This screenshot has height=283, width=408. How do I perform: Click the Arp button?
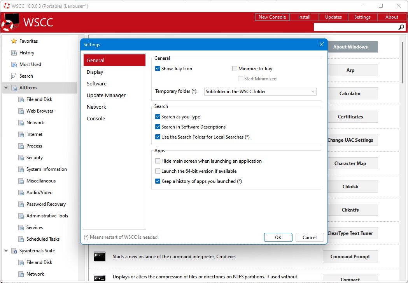coord(352,70)
